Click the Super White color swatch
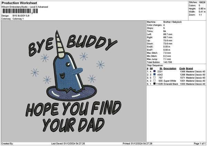Screen dimensions: 207x146 [155, 81]
